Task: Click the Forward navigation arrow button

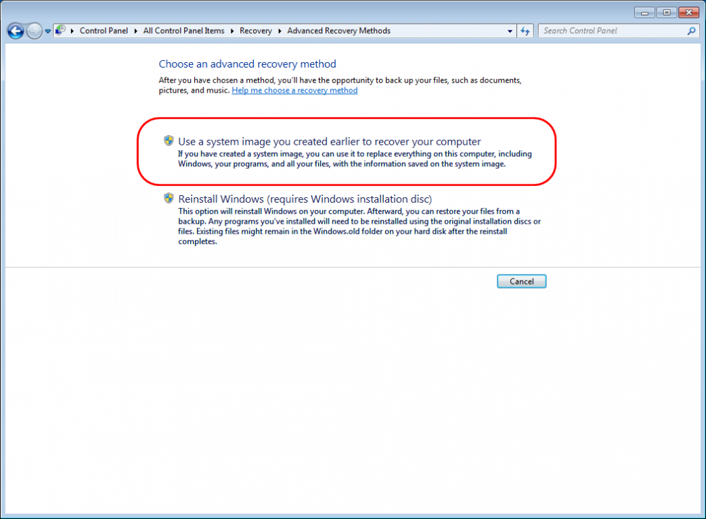Action: (35, 31)
